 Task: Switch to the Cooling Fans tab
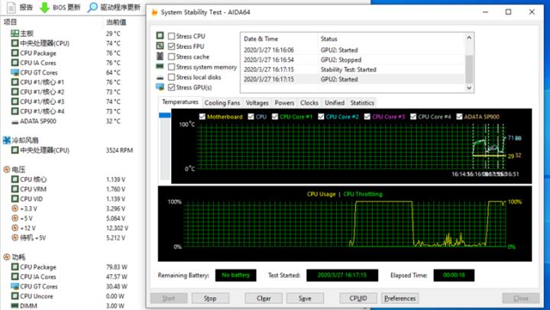222,103
